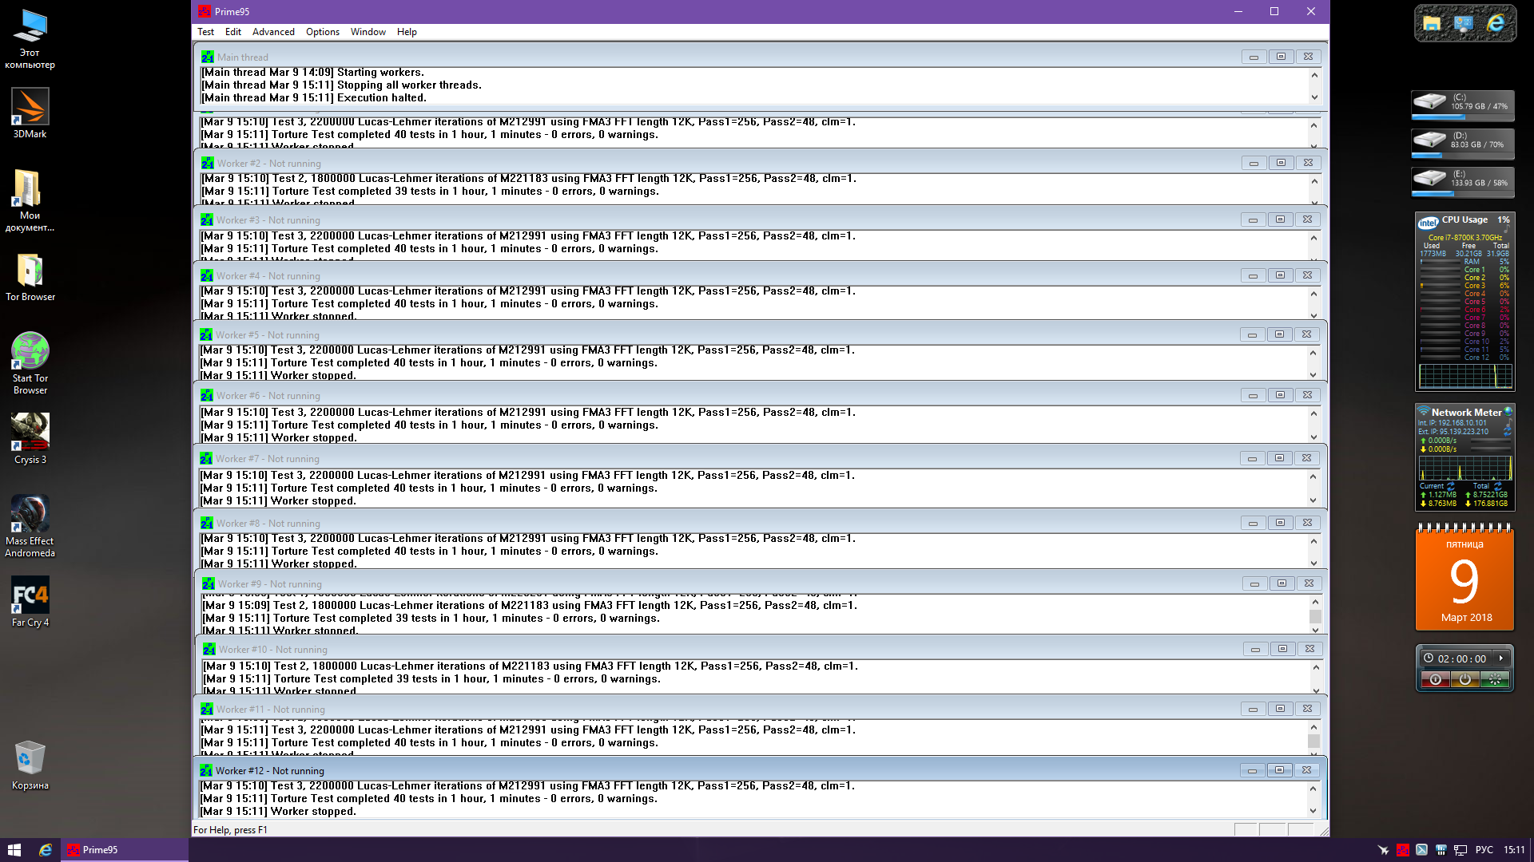Click the Worker #9 log scrollbar thumb
Screen dimensions: 1534x862
tap(1315, 616)
